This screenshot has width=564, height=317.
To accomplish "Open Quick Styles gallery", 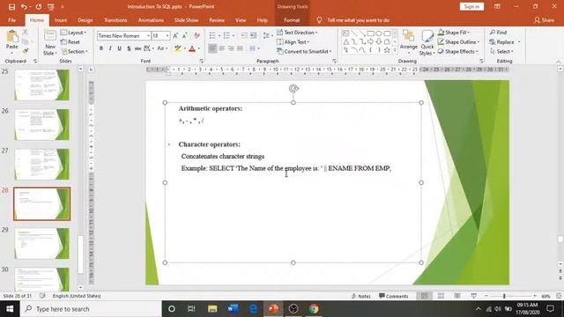I will [x=427, y=42].
